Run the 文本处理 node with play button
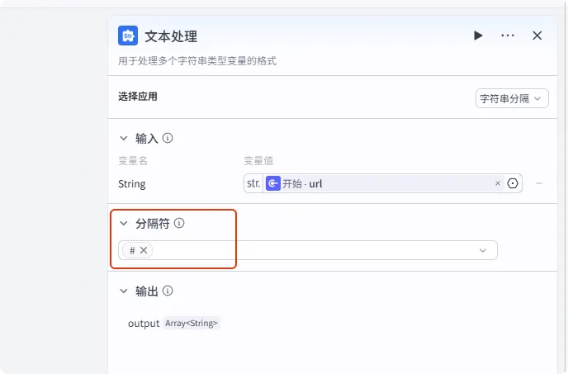568x374 pixels. pos(478,36)
